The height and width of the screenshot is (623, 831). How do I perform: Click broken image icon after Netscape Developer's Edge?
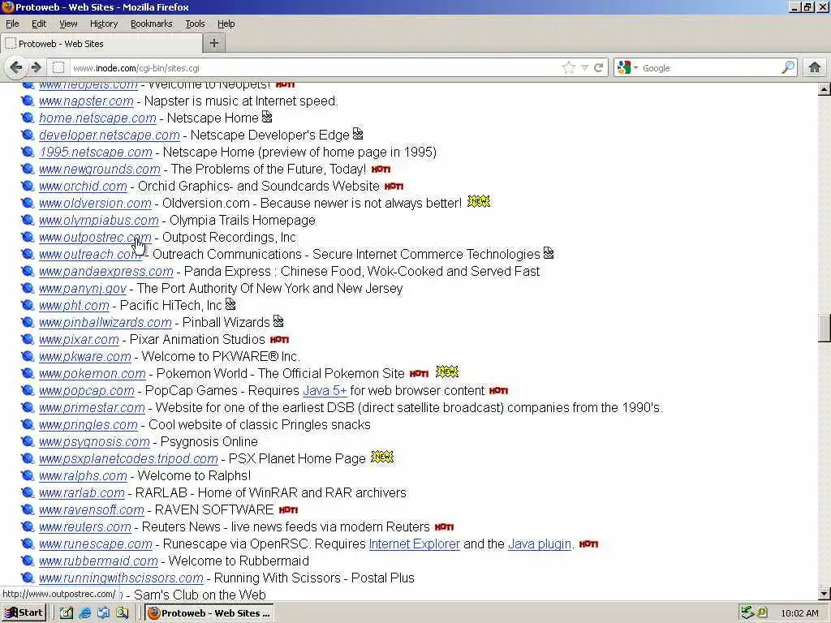(x=358, y=134)
